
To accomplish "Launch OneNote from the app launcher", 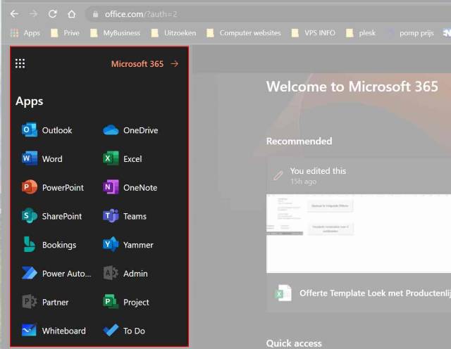I will pyautogui.click(x=111, y=188).
